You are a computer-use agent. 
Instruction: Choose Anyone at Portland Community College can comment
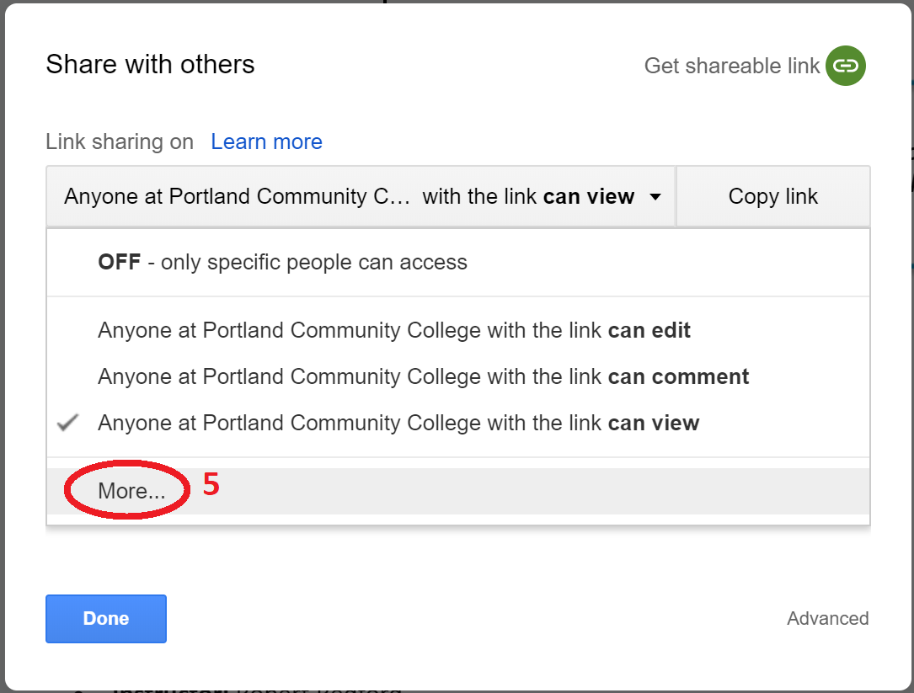click(x=423, y=376)
